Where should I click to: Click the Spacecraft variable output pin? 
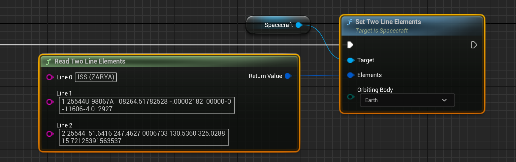(299, 25)
